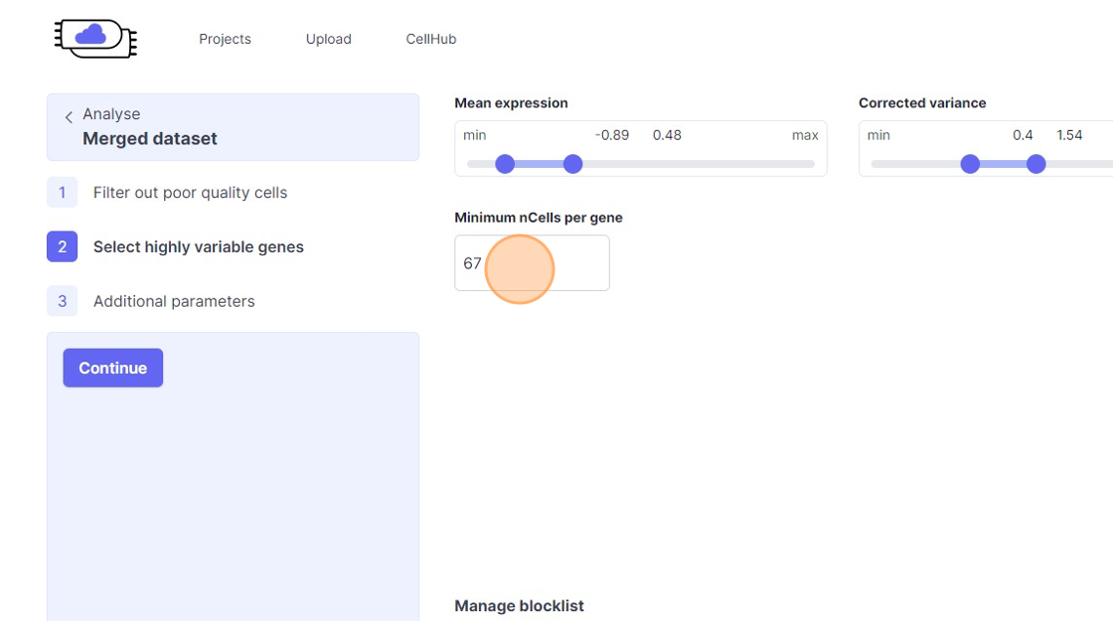
Task: Focus the Minimum nCells per gene field
Action: 532,263
